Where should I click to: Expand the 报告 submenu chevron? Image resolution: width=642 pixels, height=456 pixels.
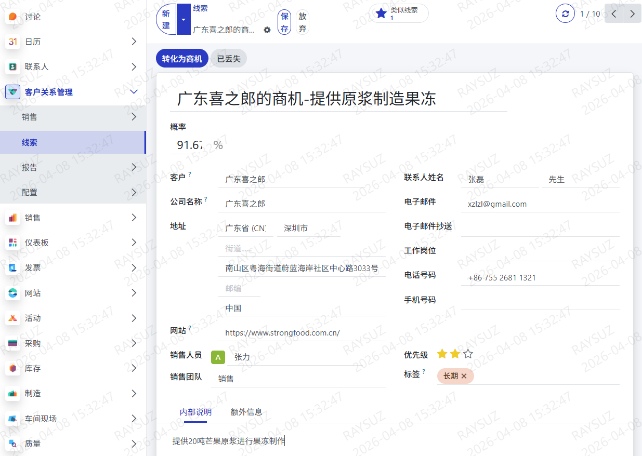click(134, 167)
